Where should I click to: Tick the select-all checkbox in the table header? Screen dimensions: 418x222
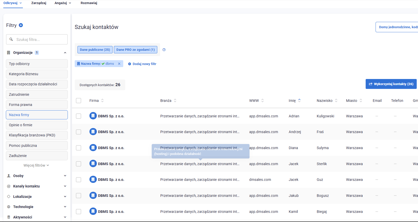tap(79, 101)
